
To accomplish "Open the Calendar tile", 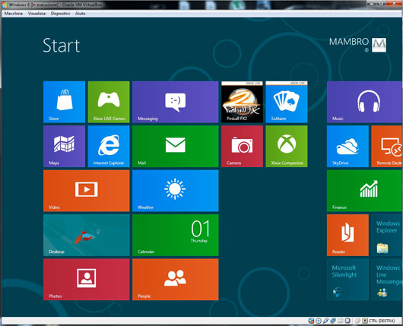I will point(176,235).
